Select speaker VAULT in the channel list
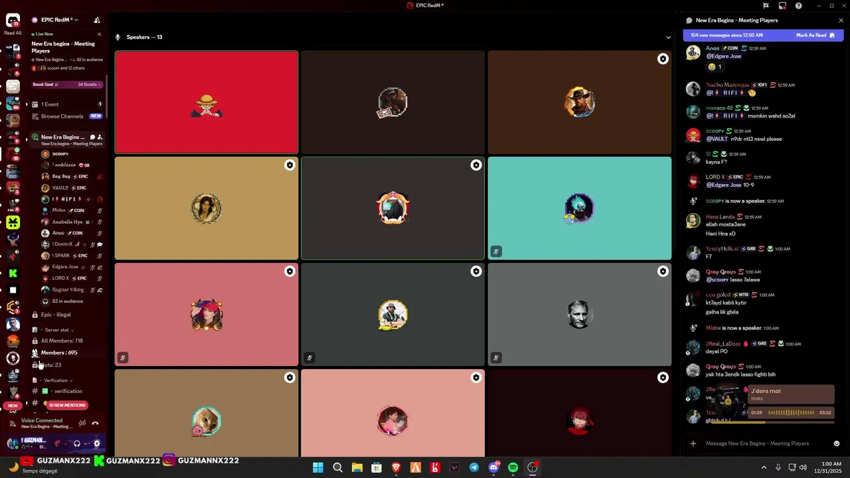Image resolution: width=850 pixels, height=478 pixels. [72, 188]
